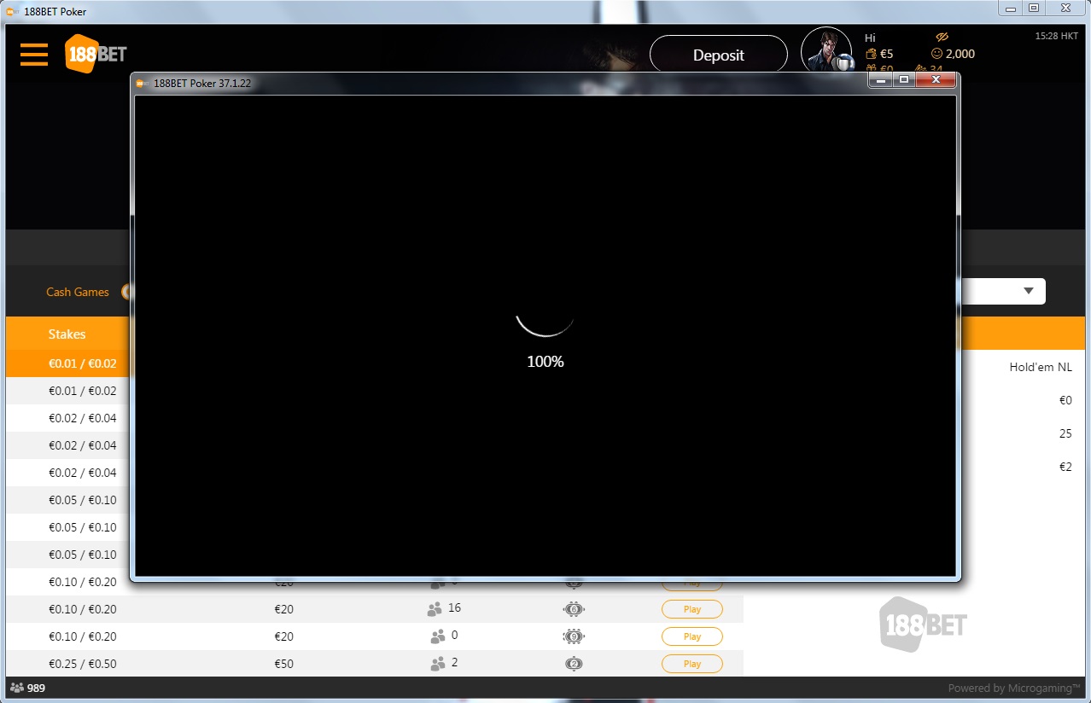
Task: Click Play on the €0.25 / €0.50 table
Action: [692, 664]
